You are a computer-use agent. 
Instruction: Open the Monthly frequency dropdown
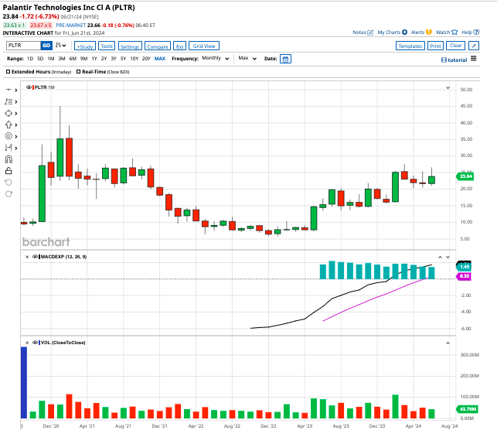coord(215,58)
